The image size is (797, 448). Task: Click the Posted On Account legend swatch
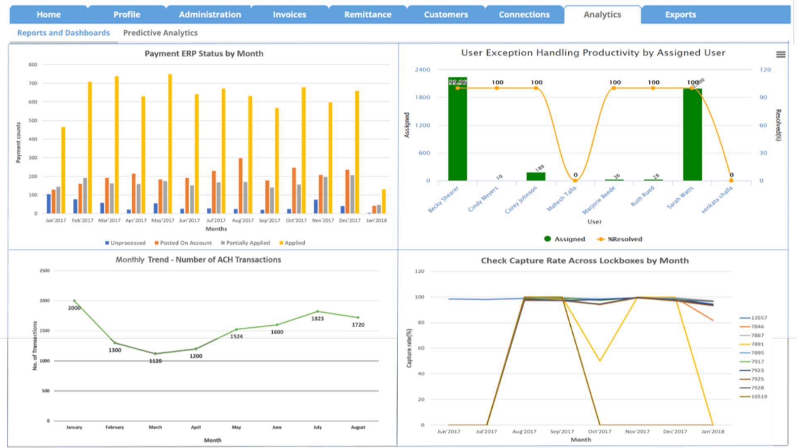point(156,243)
